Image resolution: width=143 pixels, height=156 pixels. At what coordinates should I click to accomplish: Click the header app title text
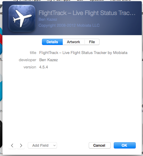pyautogui.click(x=87, y=13)
